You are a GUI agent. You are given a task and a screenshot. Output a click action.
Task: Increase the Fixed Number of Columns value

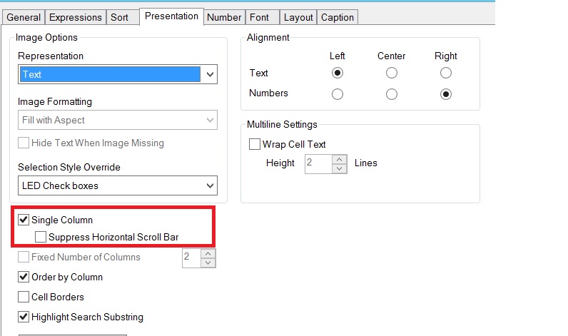(x=208, y=253)
